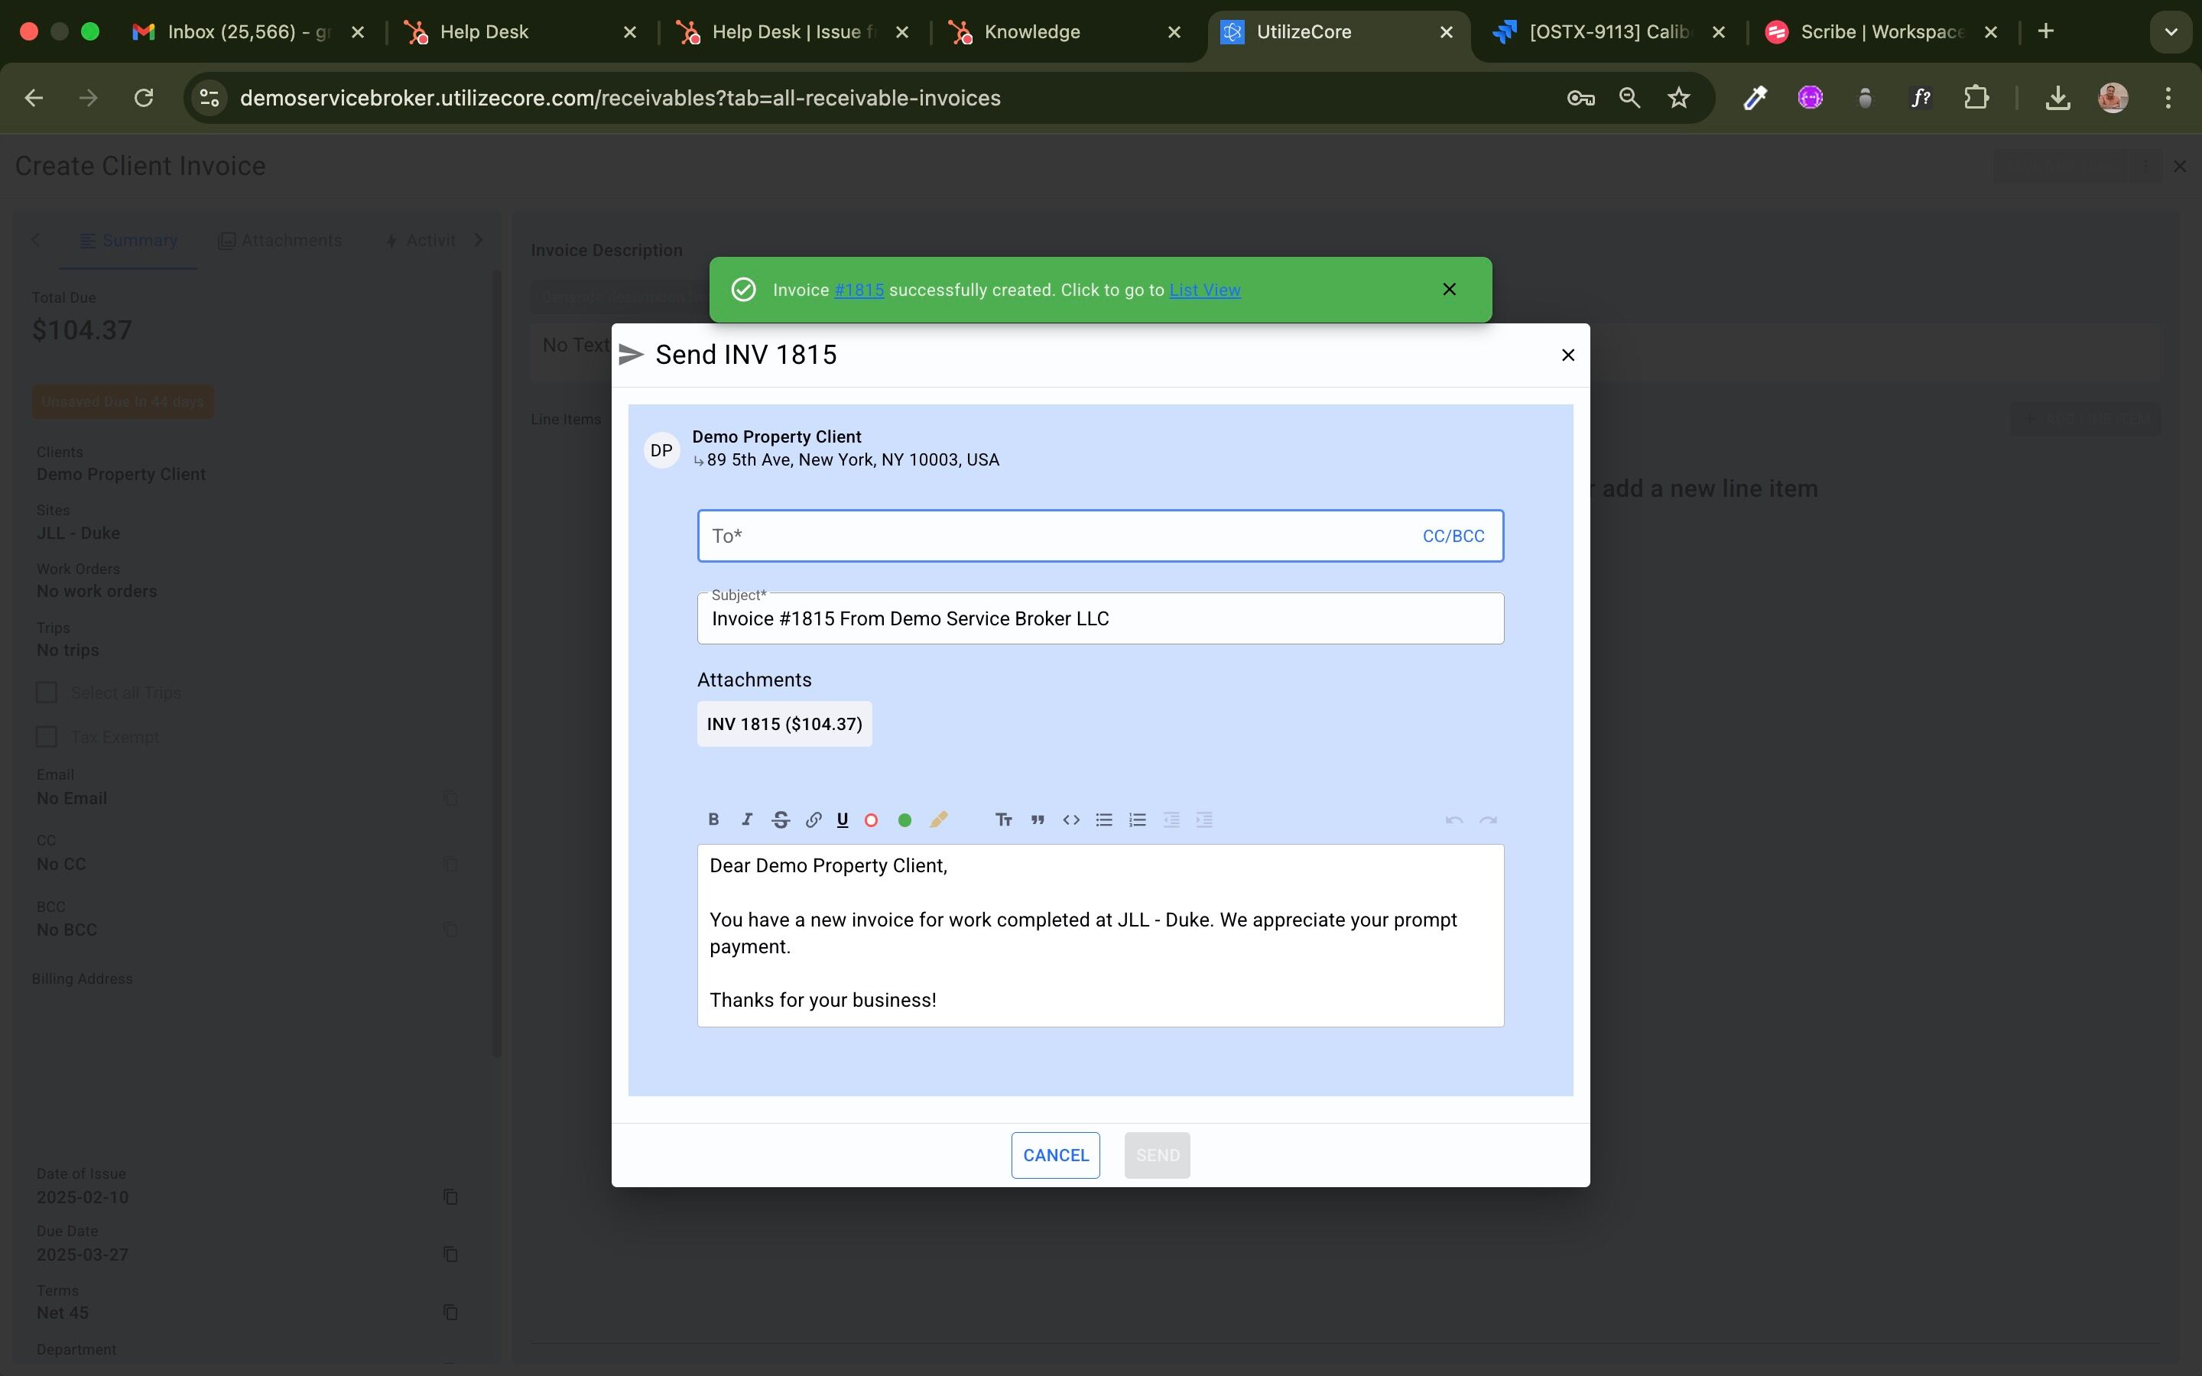Apply italic formatting in editor toolbar

pos(747,819)
